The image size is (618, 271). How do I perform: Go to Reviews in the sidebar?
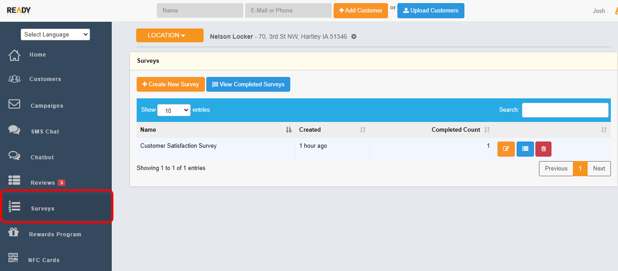click(43, 183)
